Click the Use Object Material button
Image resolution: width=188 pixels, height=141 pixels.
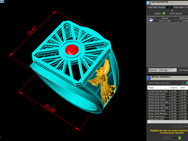(181, 126)
